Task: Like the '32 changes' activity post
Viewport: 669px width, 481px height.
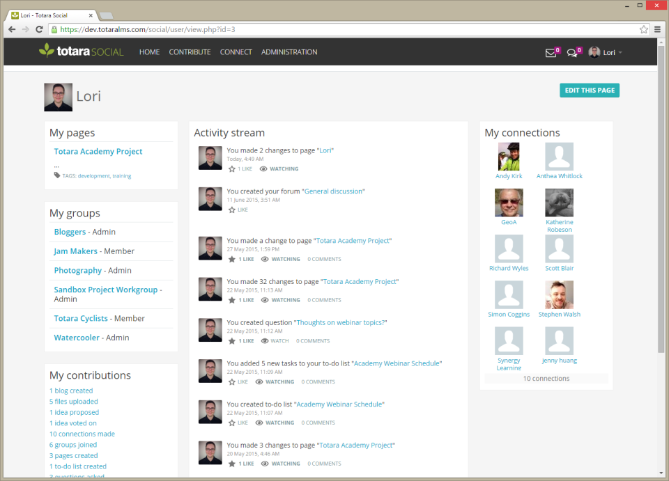Action: pos(232,300)
